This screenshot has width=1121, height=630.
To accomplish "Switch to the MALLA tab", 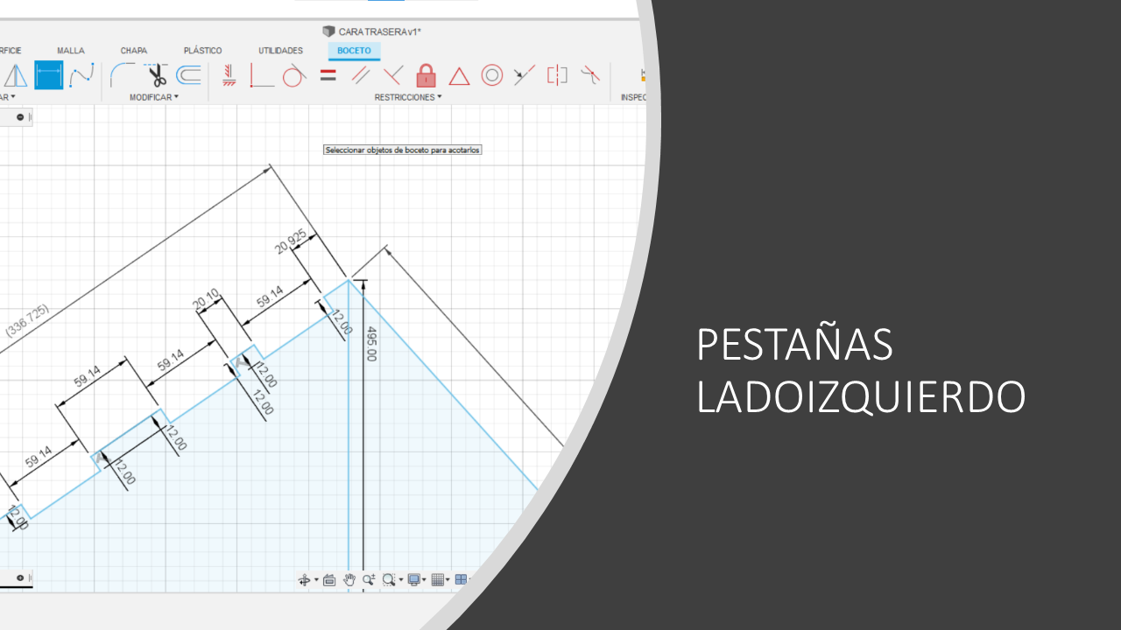I will pos(71,51).
